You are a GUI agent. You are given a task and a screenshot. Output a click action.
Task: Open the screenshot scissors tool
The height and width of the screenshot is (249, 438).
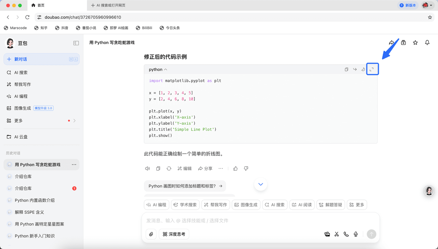click(x=337, y=234)
